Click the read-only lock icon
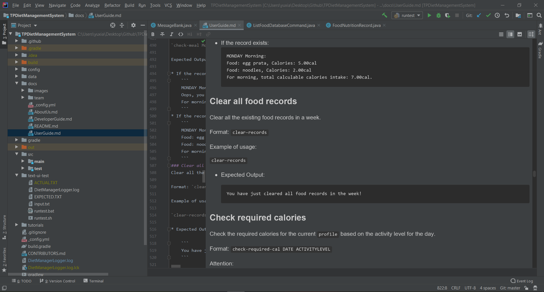Viewport: 544px width, 292px height. (x=526, y=288)
